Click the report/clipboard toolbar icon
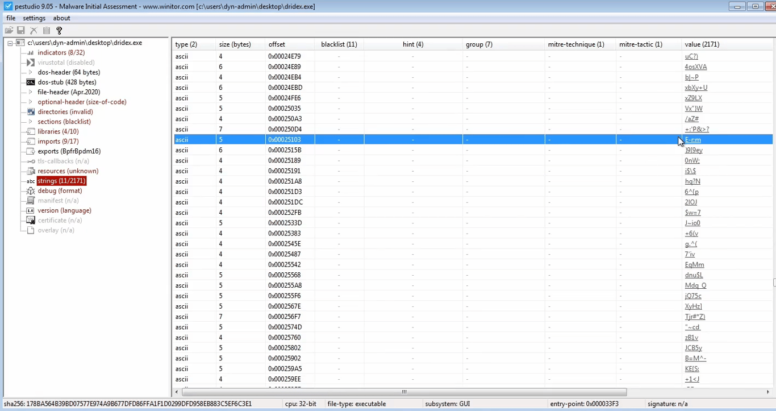Viewport: 776px width, 411px height. tap(47, 30)
